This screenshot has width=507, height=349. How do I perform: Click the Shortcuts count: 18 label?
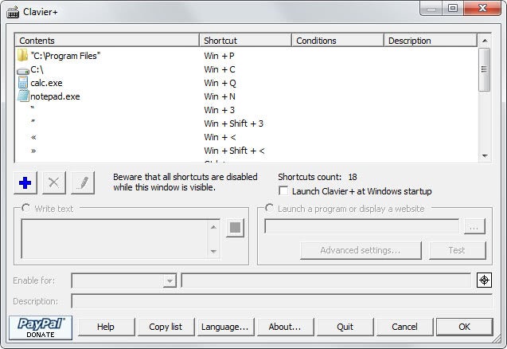coord(318,177)
